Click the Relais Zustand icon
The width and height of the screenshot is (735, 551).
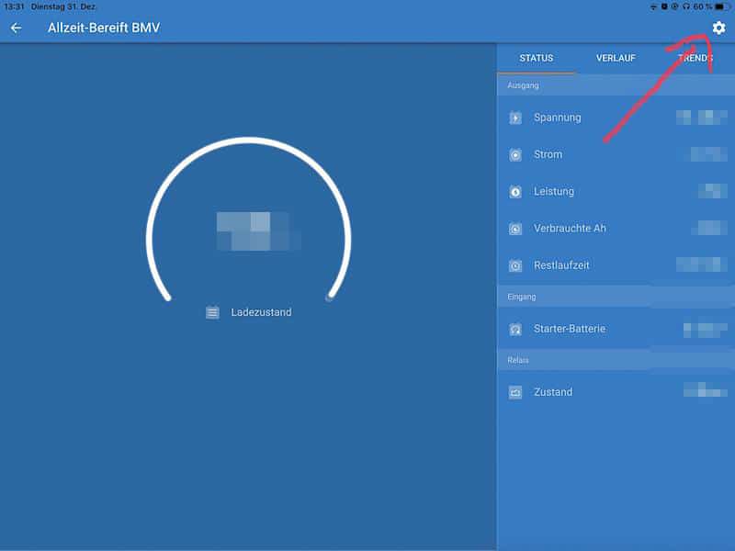(515, 392)
